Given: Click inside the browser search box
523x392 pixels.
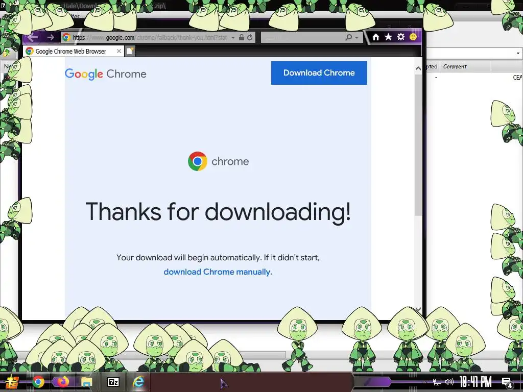Looking at the screenshot, I should [302, 37].
